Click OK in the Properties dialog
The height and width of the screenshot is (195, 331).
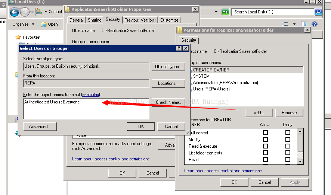123,173
